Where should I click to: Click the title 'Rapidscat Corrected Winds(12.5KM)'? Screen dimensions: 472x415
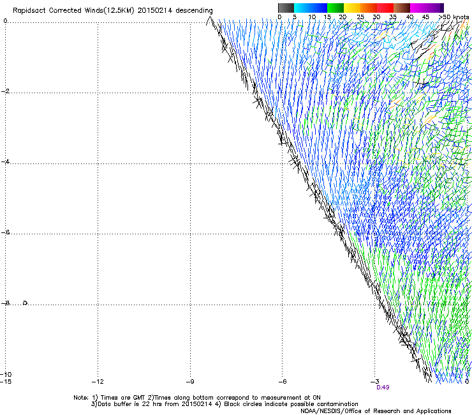pyautogui.click(x=73, y=11)
